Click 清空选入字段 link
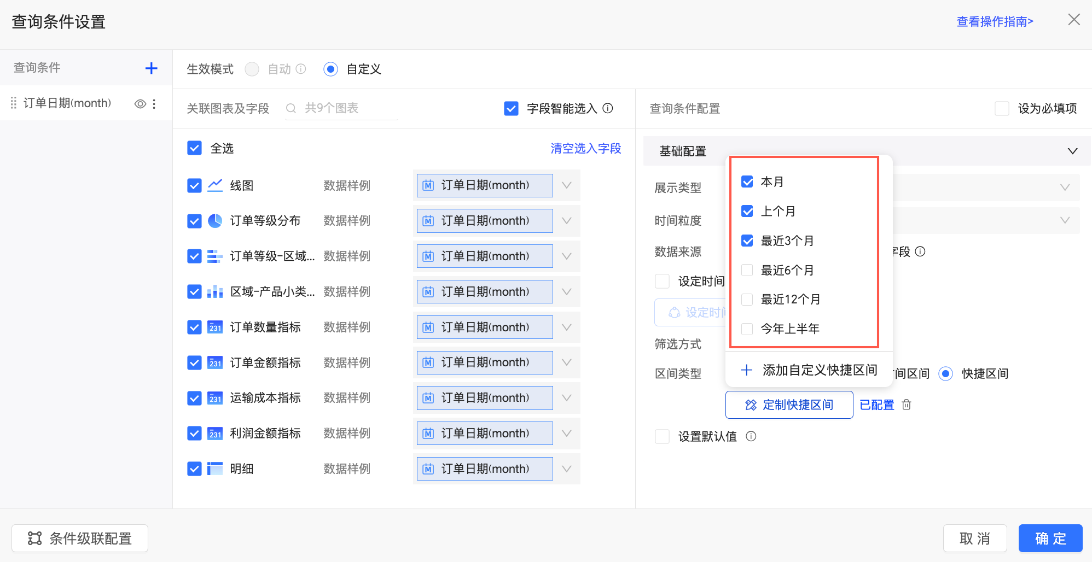Image resolution: width=1092 pixels, height=562 pixels. coord(585,148)
